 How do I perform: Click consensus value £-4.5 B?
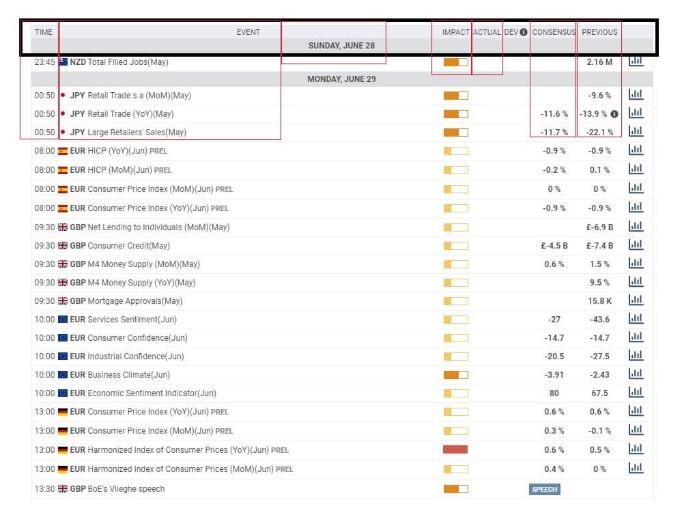554,246
